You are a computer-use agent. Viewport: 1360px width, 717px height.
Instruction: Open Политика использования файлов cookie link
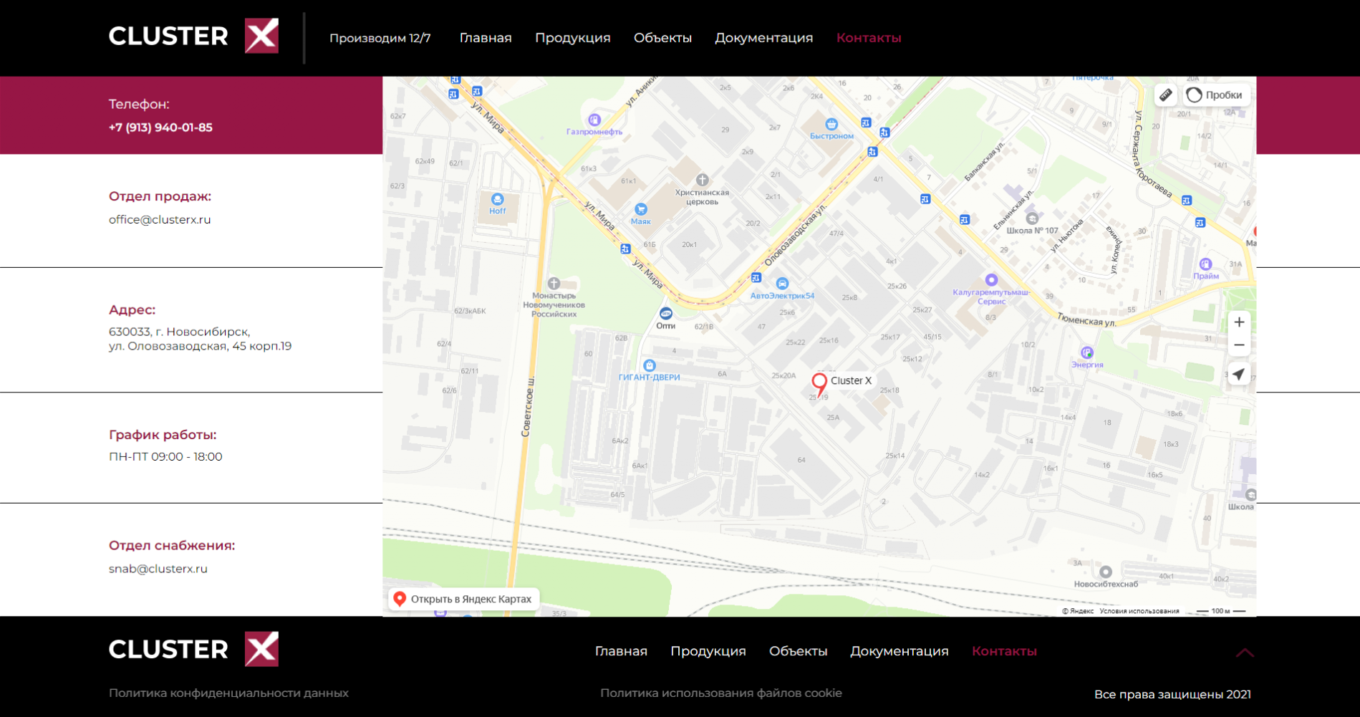point(721,693)
